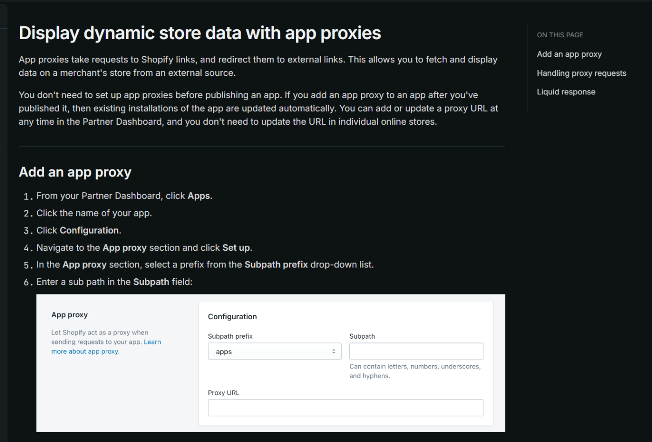Click the 'App proxy' label in the screenshot
Image resolution: width=652 pixels, height=442 pixels.
[69, 315]
